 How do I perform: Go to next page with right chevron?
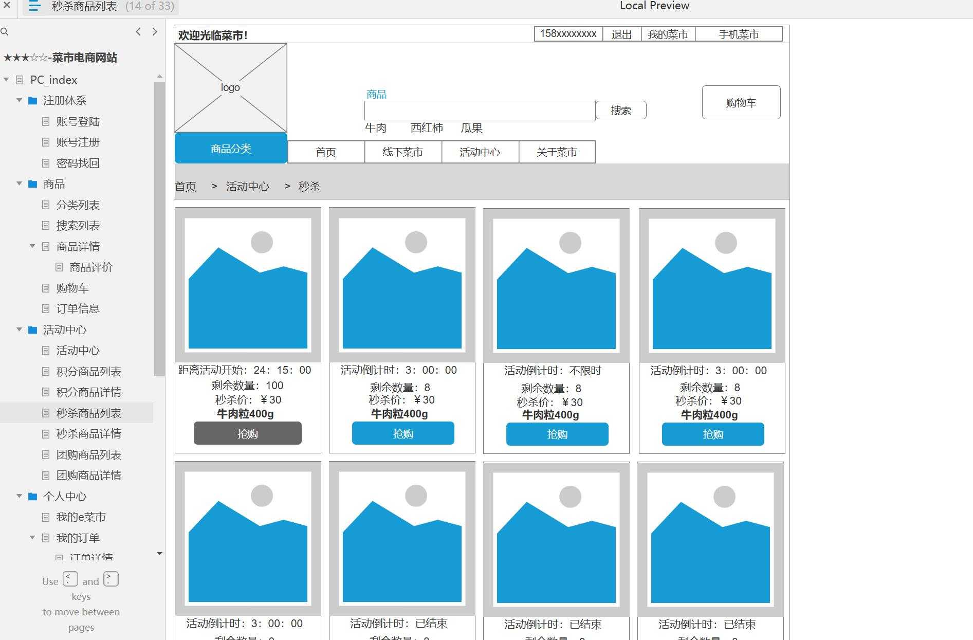[155, 32]
